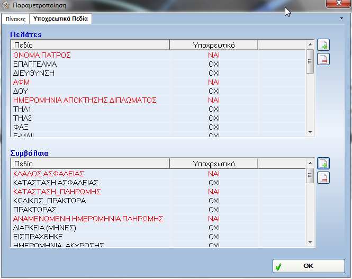Confirm with the OK button
The image size is (352, 279).
coord(309,266)
